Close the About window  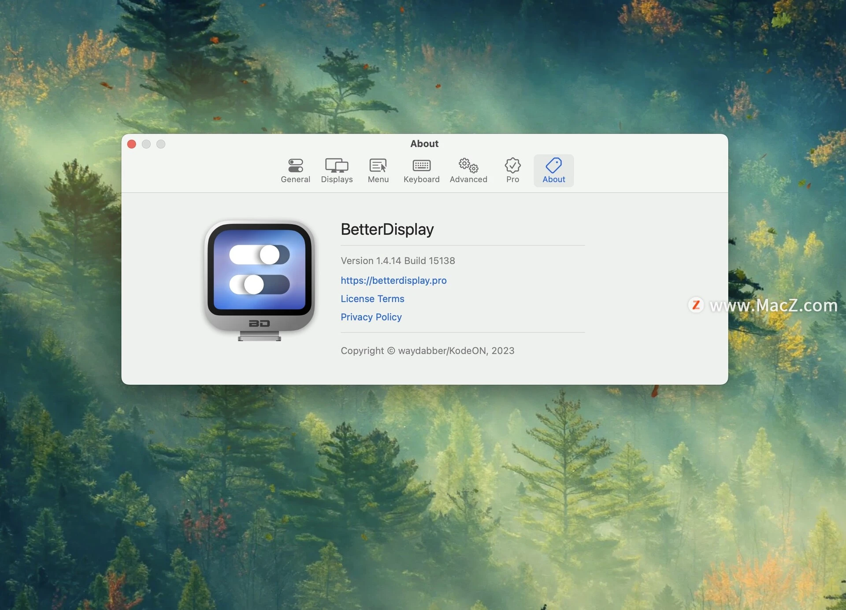(x=132, y=144)
